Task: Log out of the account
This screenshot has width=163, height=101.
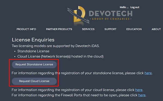Action: click(x=135, y=7)
